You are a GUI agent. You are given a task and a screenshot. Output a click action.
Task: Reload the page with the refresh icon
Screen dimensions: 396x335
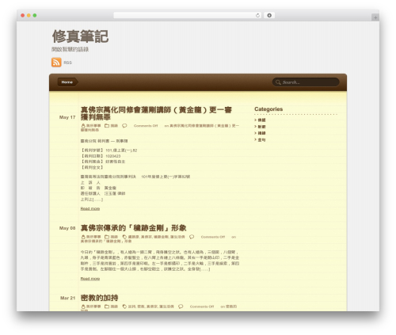pos(257,15)
